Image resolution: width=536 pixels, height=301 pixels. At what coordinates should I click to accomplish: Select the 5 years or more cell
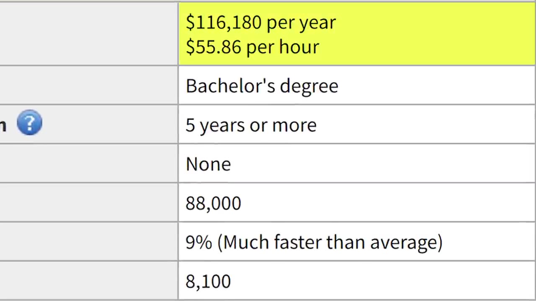[357, 125]
